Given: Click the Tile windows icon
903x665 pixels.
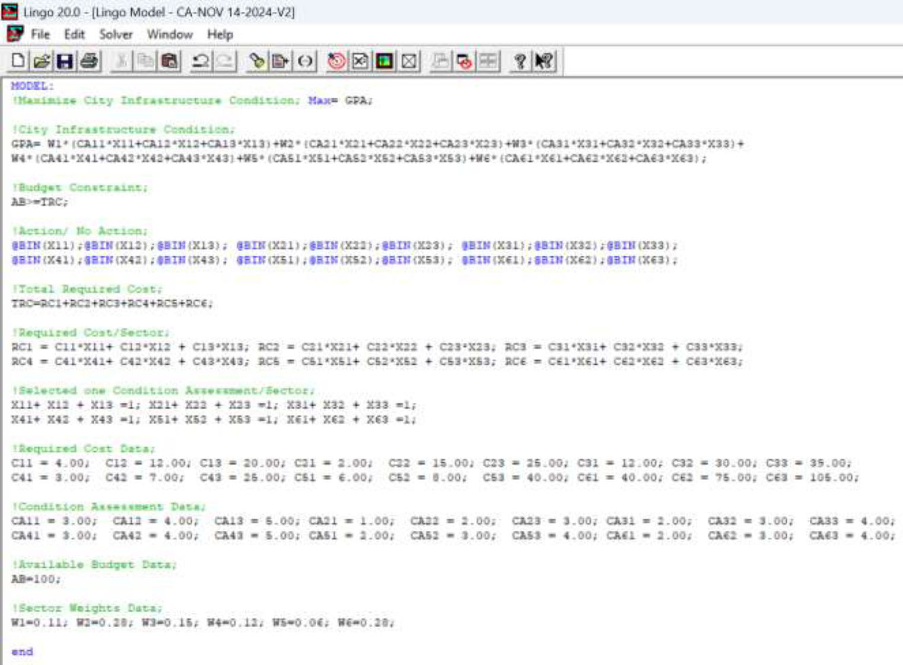Looking at the screenshot, I should coord(488,61).
